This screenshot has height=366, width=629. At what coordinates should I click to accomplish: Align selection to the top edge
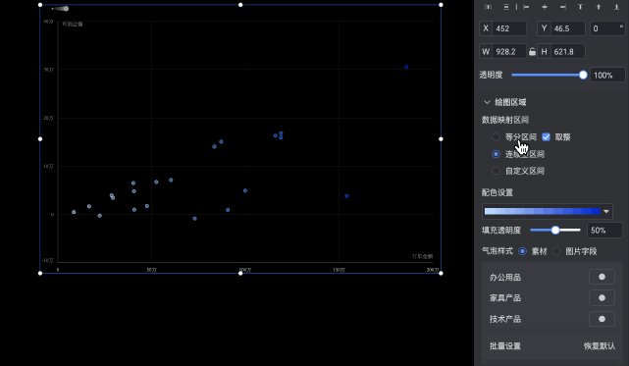click(580, 7)
